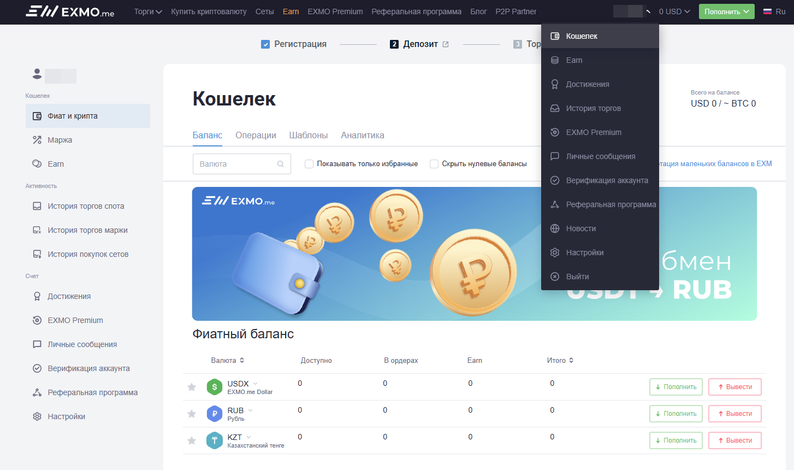Click the chat icon beside sidebar Личные сообщения
Viewport: 794px width, 470px height.
click(37, 344)
